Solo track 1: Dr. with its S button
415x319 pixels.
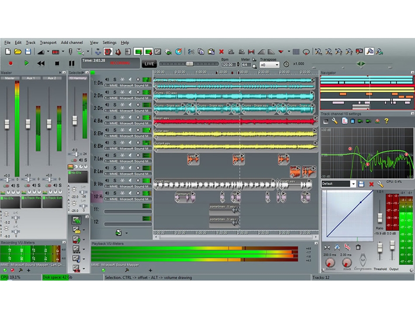115,80
